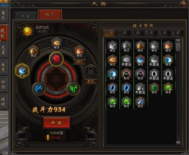
Task: Click the gold quality bonus orb
Action: click(28, 31)
